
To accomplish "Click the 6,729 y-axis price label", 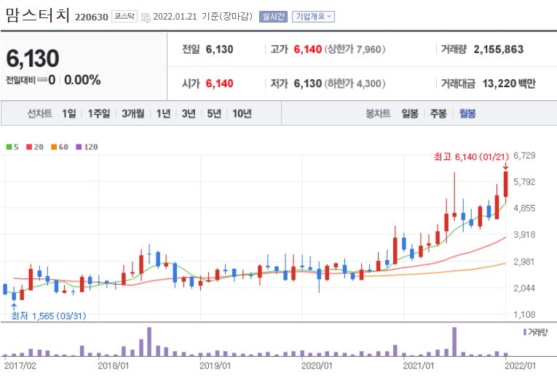I will pyautogui.click(x=524, y=156).
